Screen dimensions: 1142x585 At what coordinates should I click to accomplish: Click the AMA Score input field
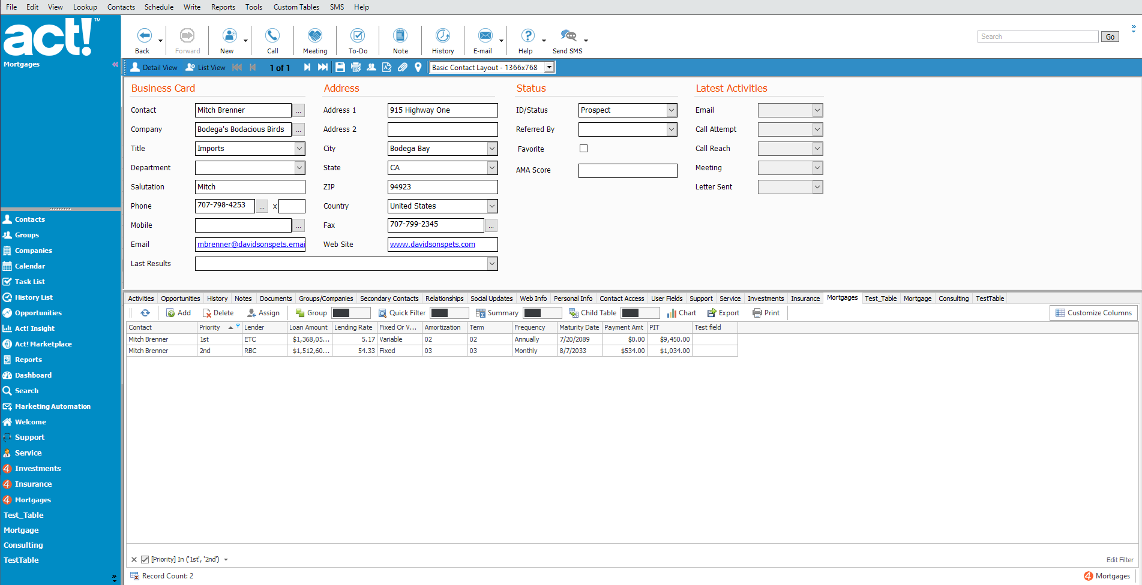(628, 171)
